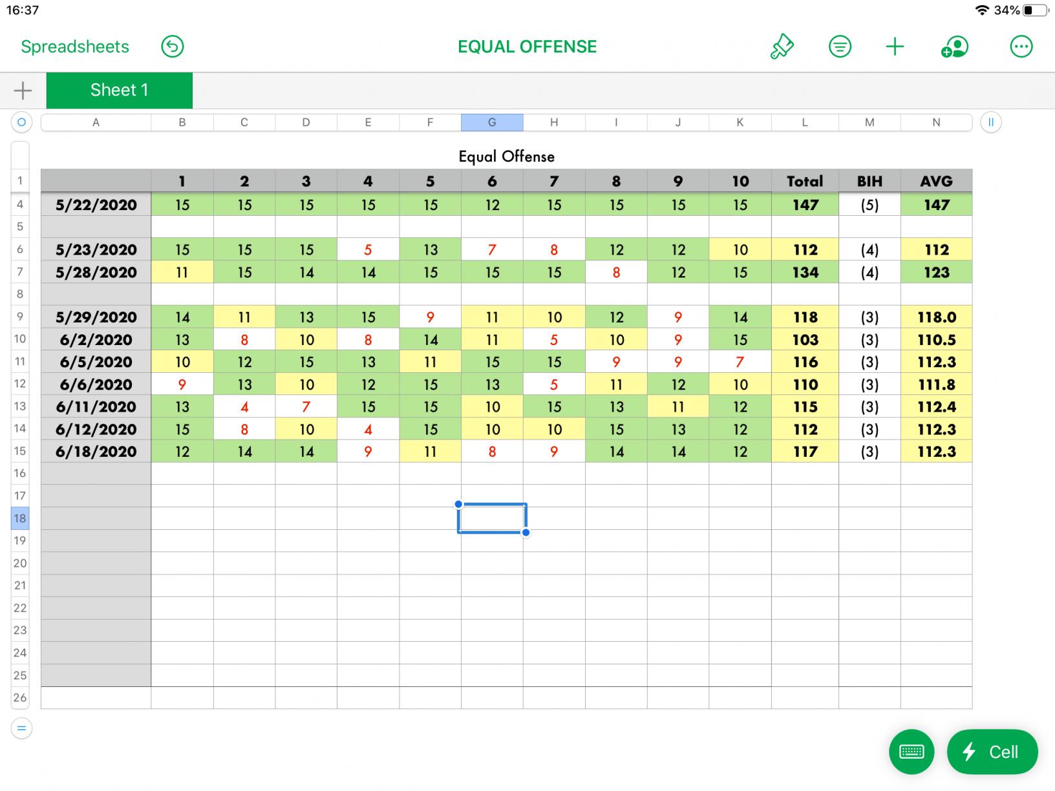Image resolution: width=1055 pixels, height=791 pixels.
Task: Tap the plus insert icon in toolbar
Action: click(895, 47)
